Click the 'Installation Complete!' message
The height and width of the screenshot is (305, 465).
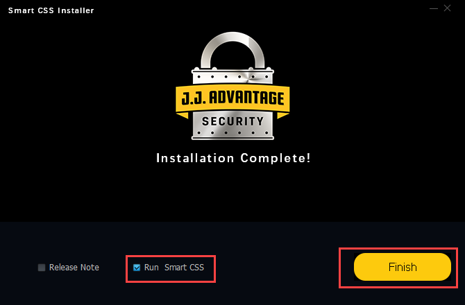233,158
